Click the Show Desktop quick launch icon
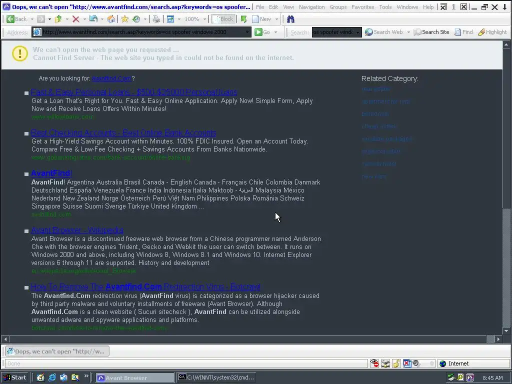This screenshot has height=384, width=512. (40, 377)
